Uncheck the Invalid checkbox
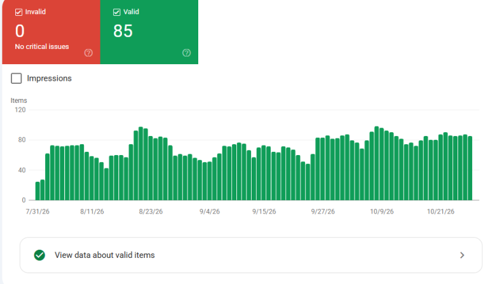488x284 pixels. [18, 12]
